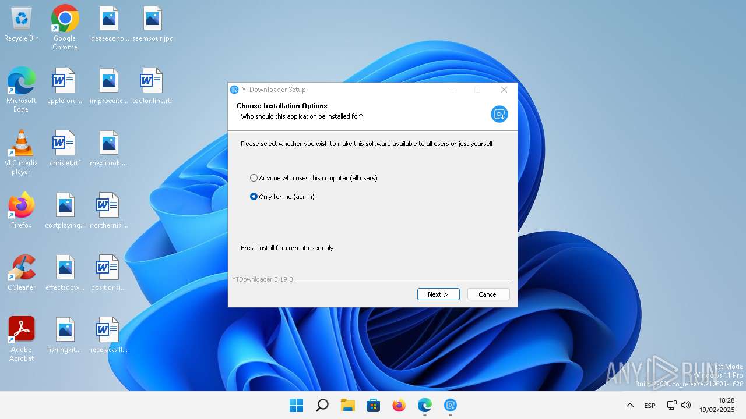Open ESP language indicator
The width and height of the screenshot is (746, 419).
(650, 405)
